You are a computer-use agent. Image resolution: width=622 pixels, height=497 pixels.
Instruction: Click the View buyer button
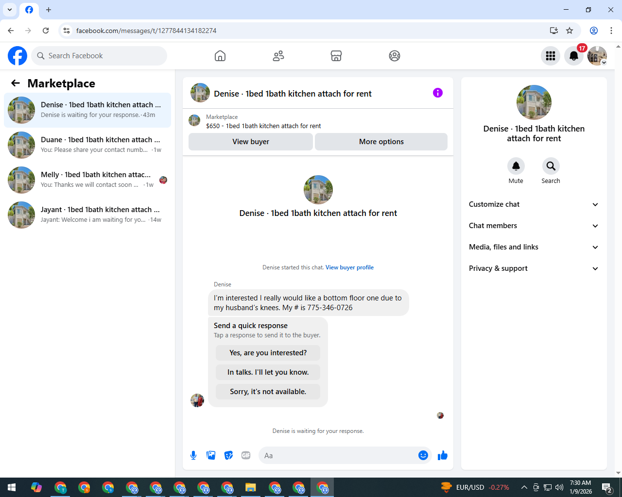[x=251, y=142]
